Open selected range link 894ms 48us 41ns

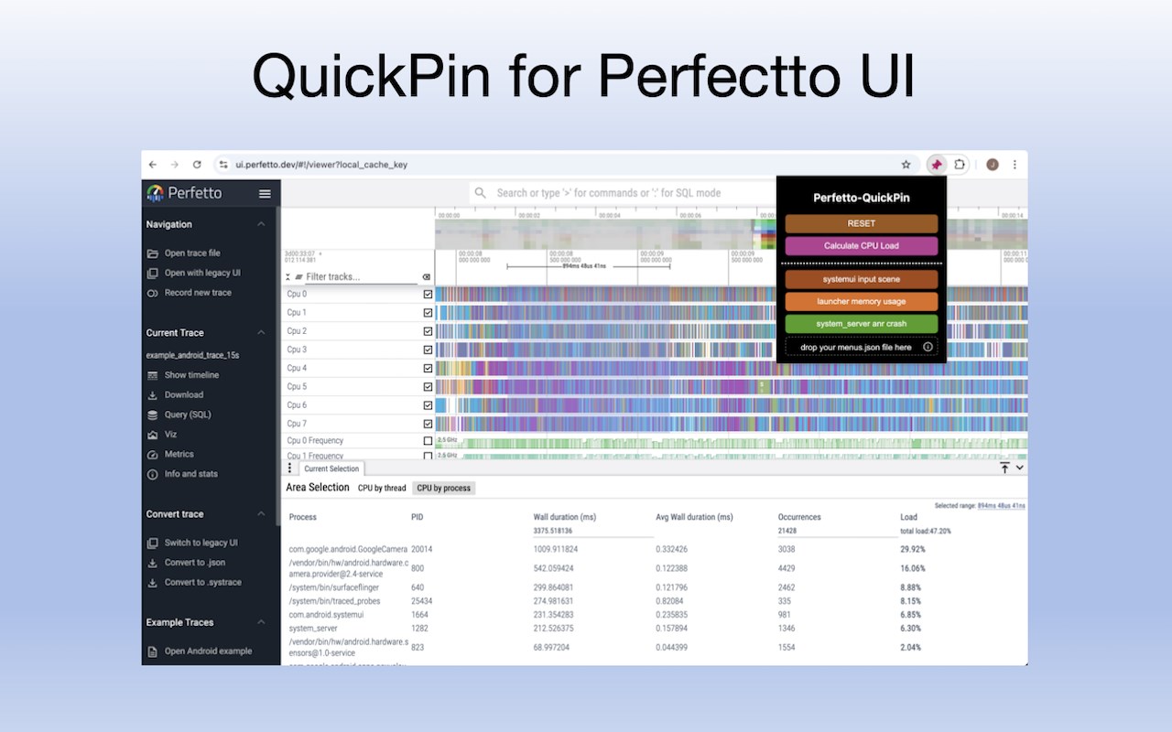(x=1002, y=505)
